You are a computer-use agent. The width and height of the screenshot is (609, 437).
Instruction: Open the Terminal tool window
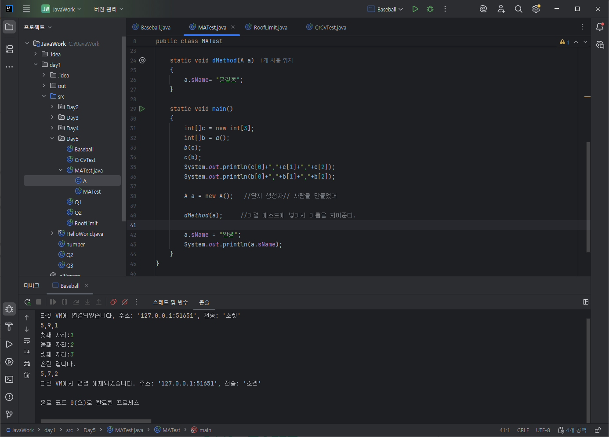click(x=9, y=379)
